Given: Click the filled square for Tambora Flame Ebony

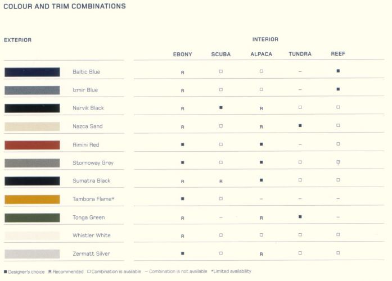Looking at the screenshot, I should pyautogui.click(x=182, y=199).
